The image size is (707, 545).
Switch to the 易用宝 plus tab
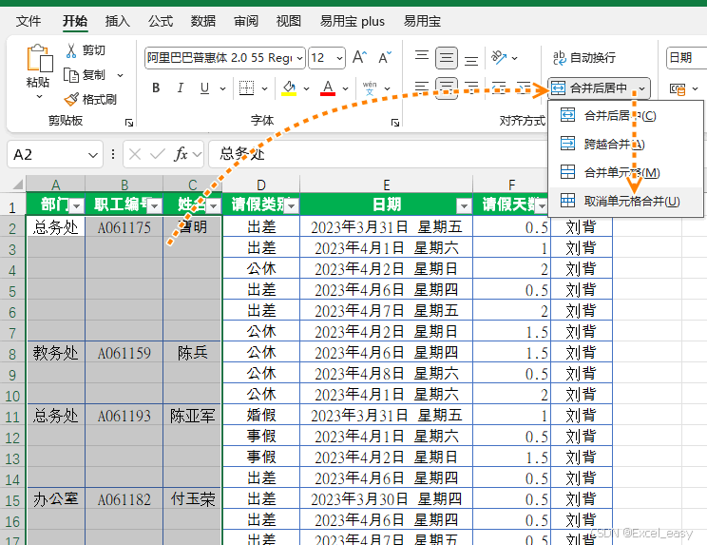(x=353, y=21)
